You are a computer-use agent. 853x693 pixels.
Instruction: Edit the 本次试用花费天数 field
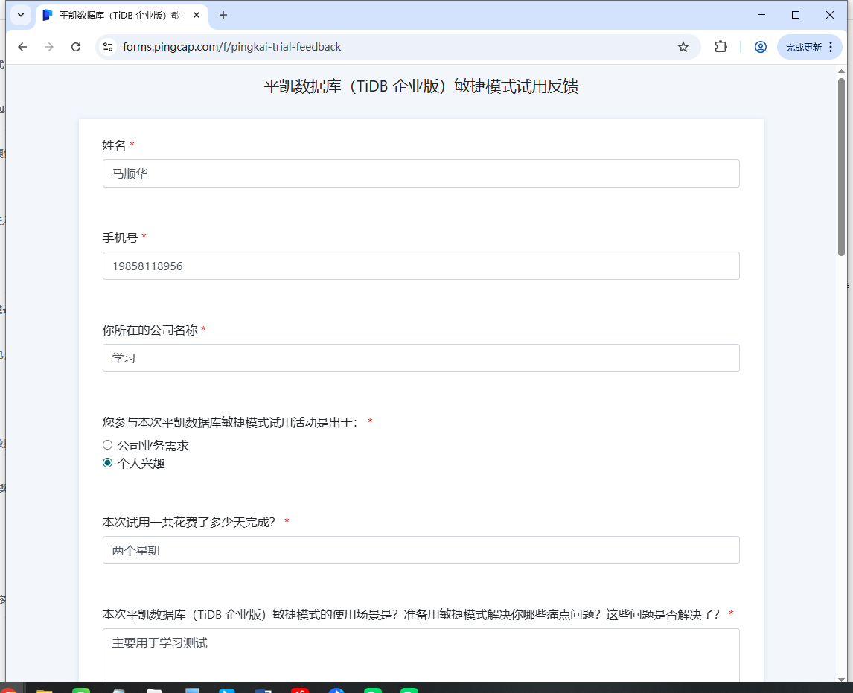[x=421, y=550]
